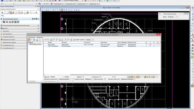Open the Создание чертежа task group
Screen dimensions: 194x109
coord(14,37)
